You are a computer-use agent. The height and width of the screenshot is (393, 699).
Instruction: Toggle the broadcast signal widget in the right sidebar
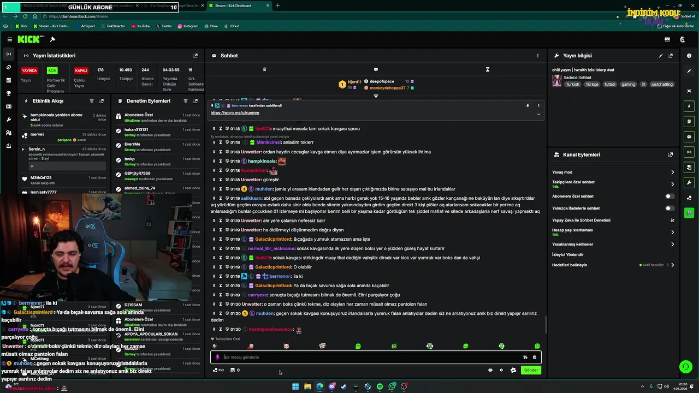(x=689, y=152)
